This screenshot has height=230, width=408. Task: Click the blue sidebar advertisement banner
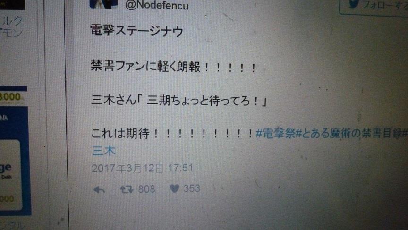14,161
